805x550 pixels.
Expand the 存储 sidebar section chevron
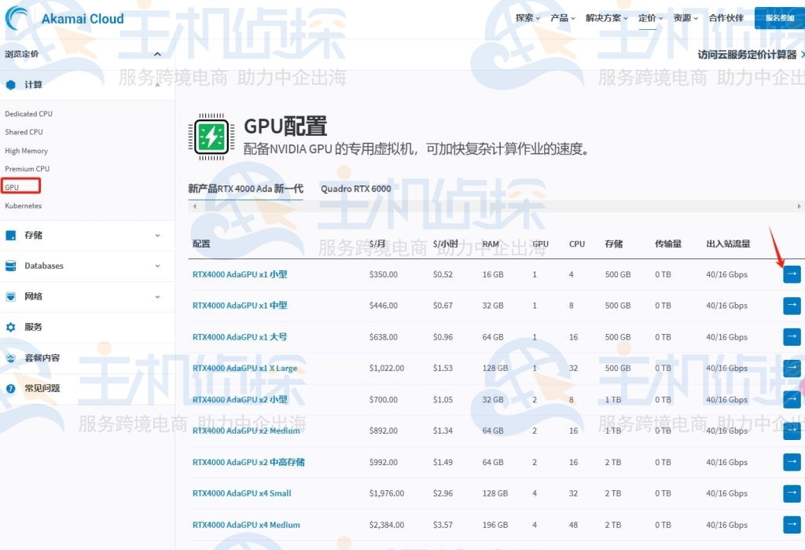157,236
